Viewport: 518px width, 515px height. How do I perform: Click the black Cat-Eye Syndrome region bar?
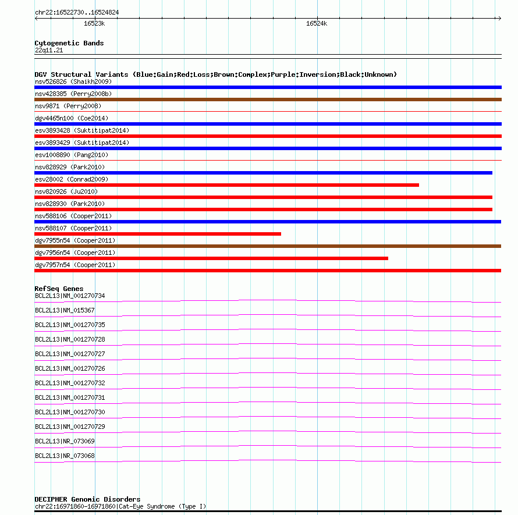pos(268,512)
